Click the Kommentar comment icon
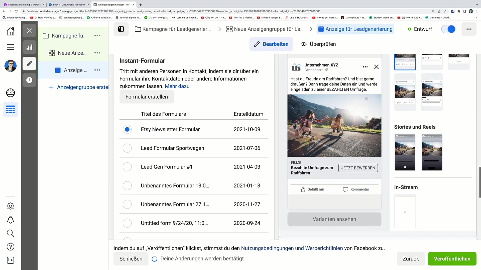The width and height of the screenshot is (481, 270). point(345,189)
